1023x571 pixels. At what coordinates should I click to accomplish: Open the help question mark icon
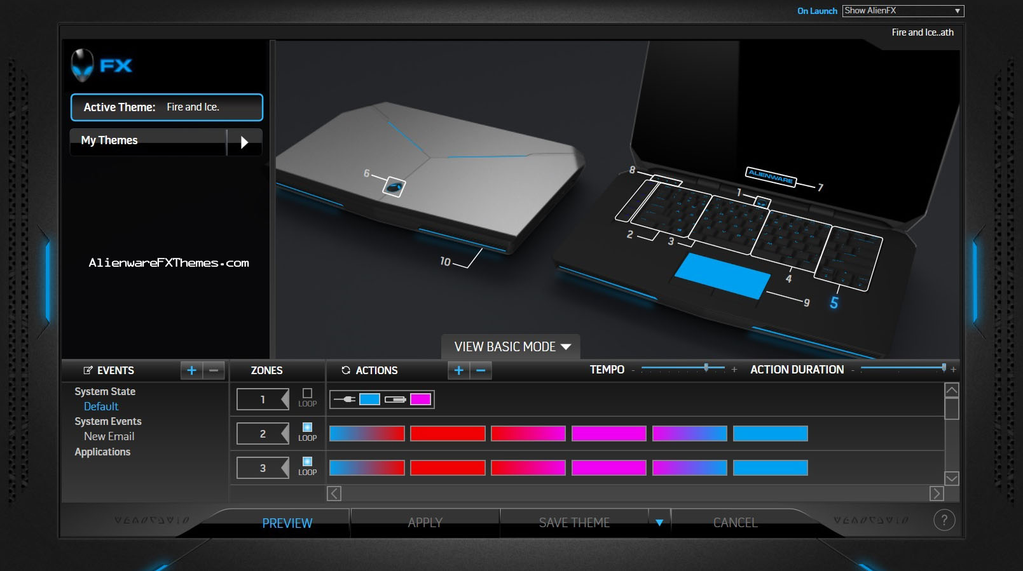(944, 521)
